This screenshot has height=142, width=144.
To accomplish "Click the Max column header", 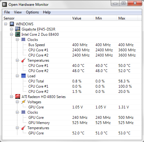I will [127, 18].
